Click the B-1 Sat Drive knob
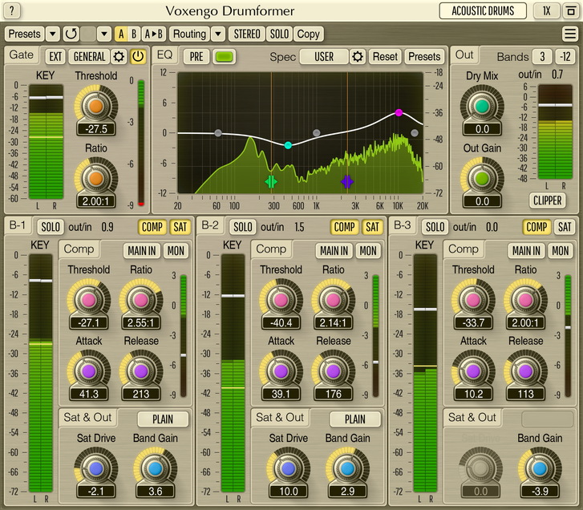583x510 pixels. click(x=96, y=468)
